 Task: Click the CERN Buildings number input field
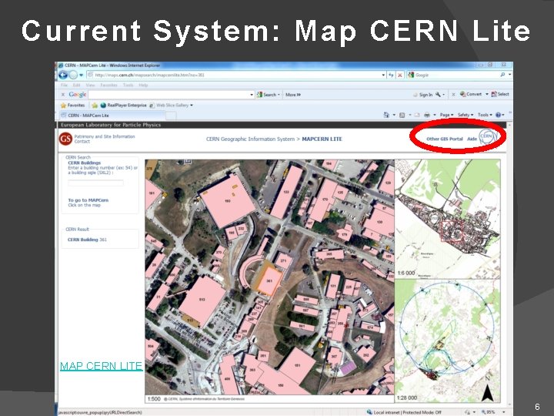(x=95, y=183)
